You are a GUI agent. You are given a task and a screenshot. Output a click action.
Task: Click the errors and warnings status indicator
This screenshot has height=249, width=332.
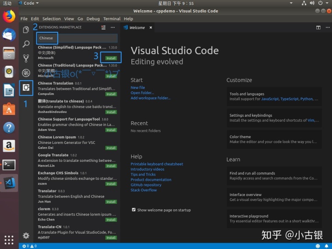(30, 246)
